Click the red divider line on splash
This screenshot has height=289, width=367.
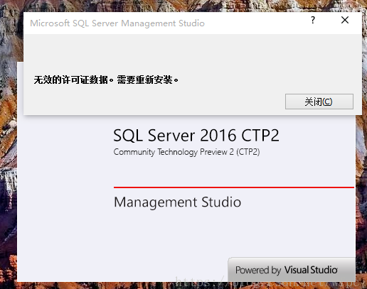[x=234, y=187]
